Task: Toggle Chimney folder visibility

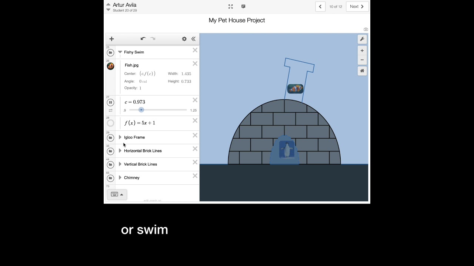Action: click(x=110, y=178)
